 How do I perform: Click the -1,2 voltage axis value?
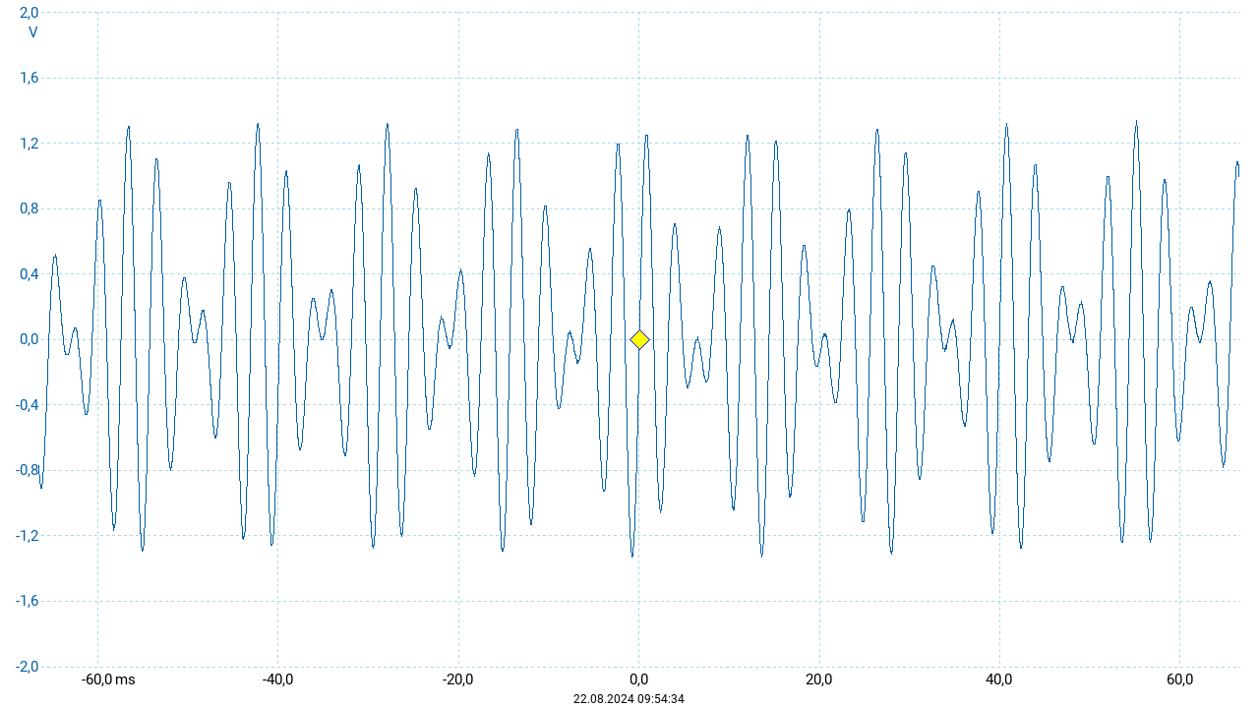point(27,536)
